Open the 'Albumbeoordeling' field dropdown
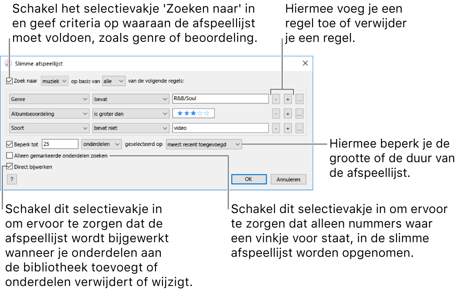 tap(49, 114)
